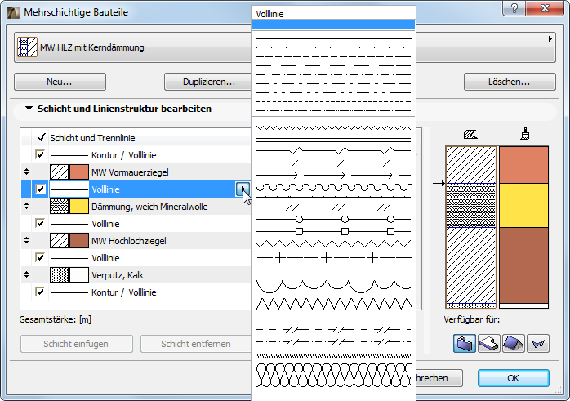Select the double solid line type

333,139
